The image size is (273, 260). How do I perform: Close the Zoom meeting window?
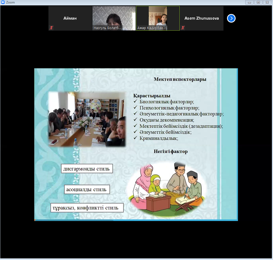click(267, 2)
